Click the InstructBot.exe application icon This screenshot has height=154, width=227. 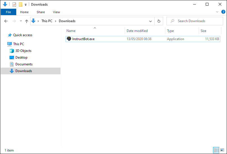pos(69,39)
